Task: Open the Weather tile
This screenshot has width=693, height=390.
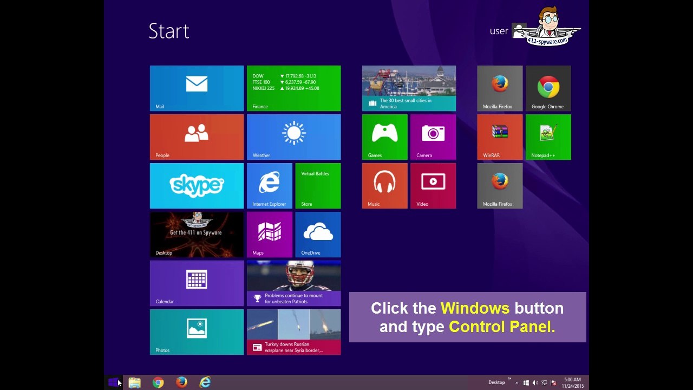Action: point(293,137)
